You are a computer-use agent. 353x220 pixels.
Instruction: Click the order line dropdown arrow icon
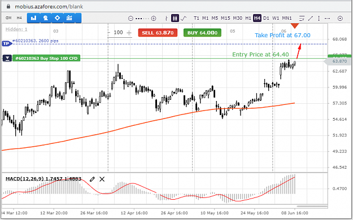[x=7, y=59]
